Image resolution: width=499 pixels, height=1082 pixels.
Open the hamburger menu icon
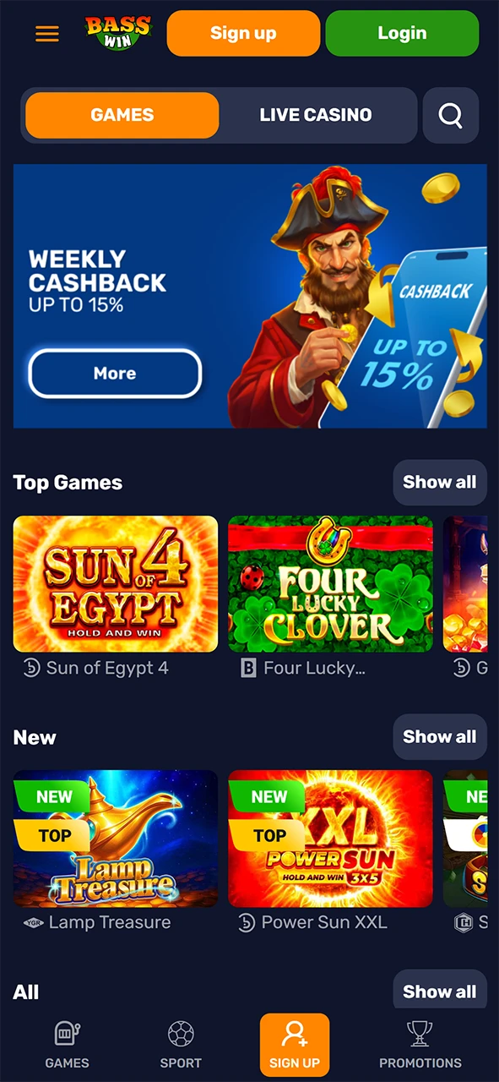47,34
